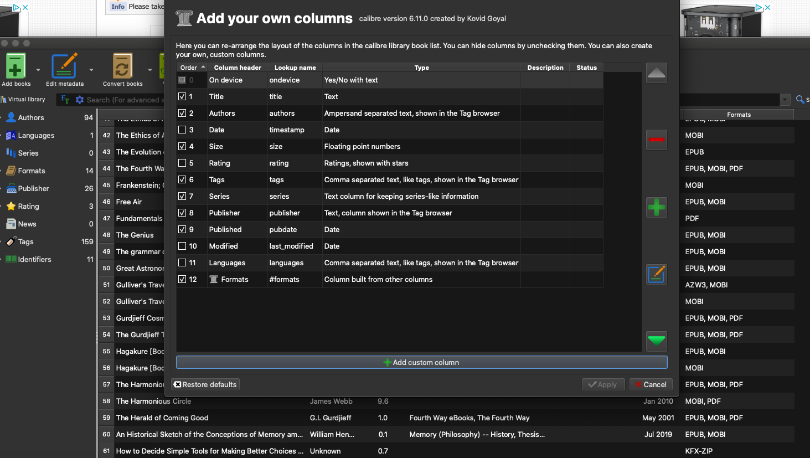The width and height of the screenshot is (810, 458).
Task: Cancel the Add your own columns dialog
Action: [x=651, y=384]
